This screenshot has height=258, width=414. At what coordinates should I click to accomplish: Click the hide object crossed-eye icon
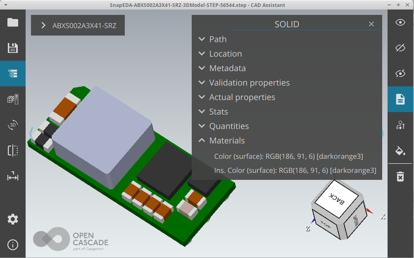coord(400,48)
